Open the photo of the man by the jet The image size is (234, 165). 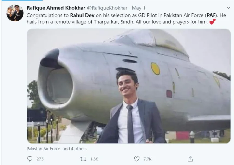[129, 86]
